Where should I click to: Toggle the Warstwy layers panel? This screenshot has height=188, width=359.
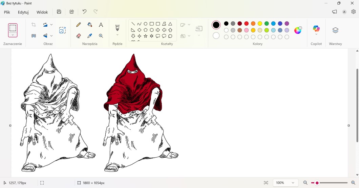(x=335, y=30)
